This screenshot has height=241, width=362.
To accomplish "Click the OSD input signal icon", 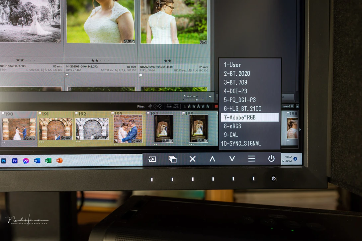I will click(152, 159).
